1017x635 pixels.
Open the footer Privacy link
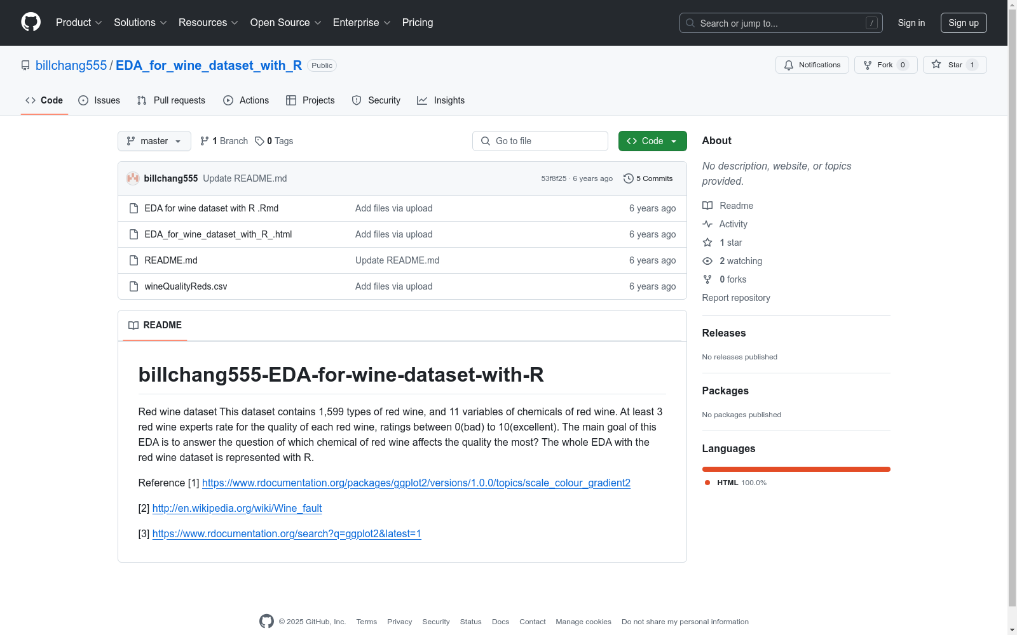pos(400,622)
